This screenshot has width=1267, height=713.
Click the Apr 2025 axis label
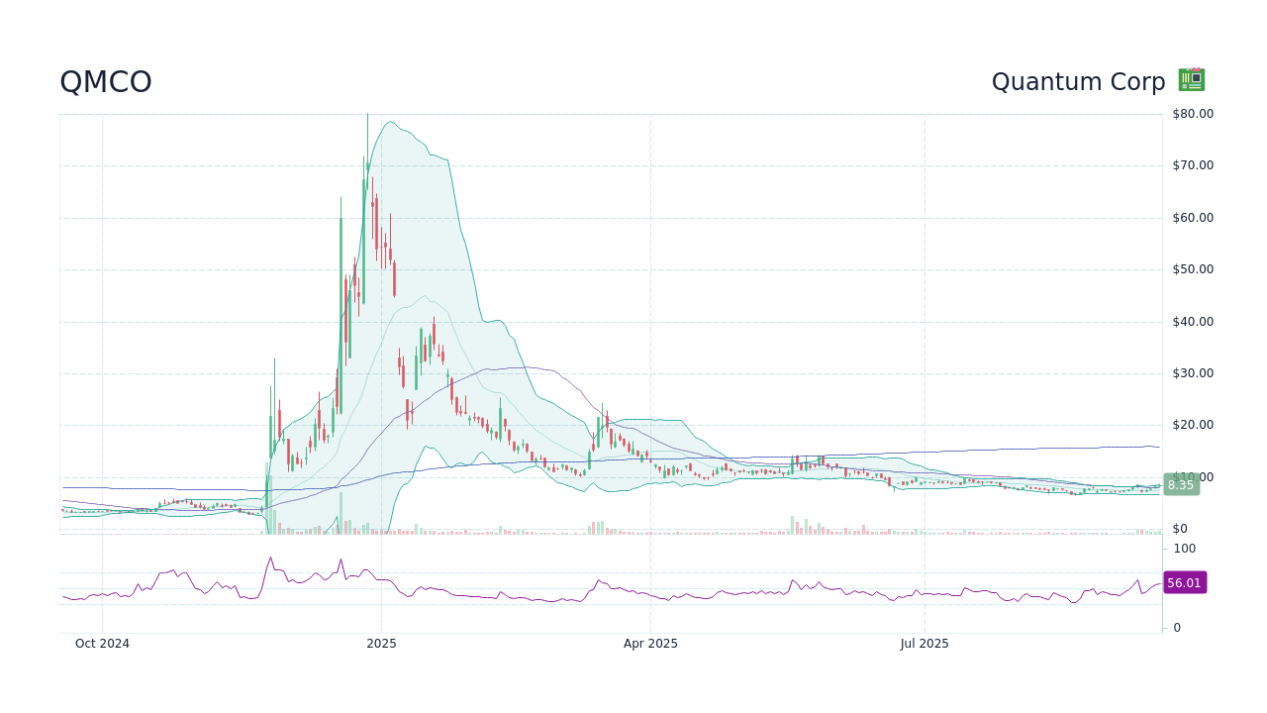coord(651,644)
